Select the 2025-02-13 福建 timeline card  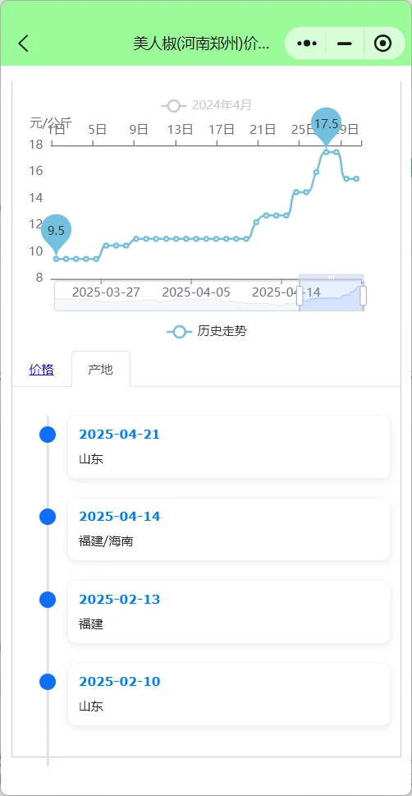click(229, 612)
